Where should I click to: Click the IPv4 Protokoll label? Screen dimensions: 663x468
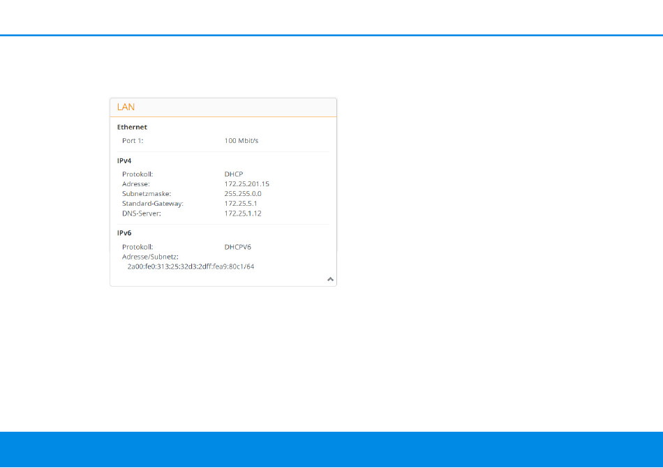137,174
